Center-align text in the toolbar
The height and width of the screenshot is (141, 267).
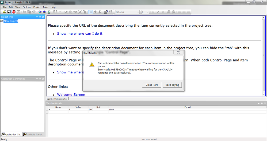(184, 12)
